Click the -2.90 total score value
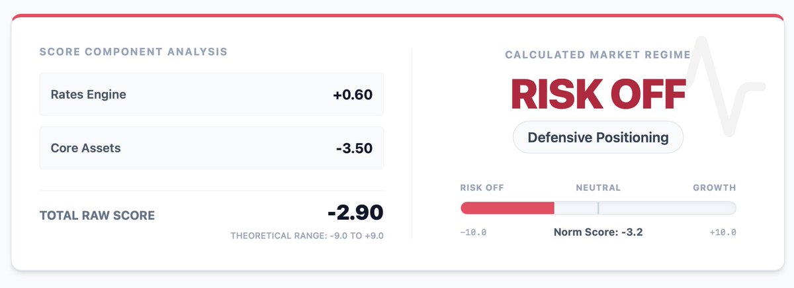The image size is (794, 288). coord(355,213)
